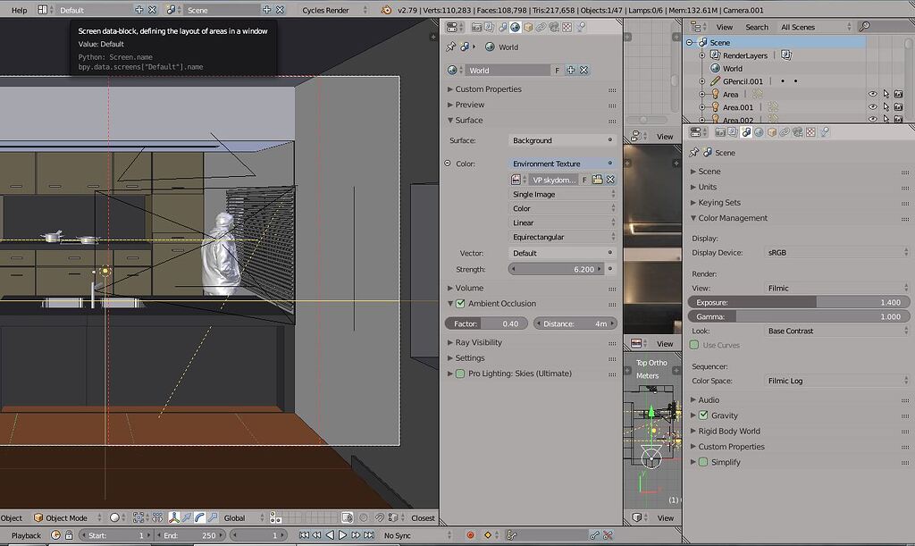Add new screen layout with plus beside Default
The image size is (915, 546).
(139, 10)
